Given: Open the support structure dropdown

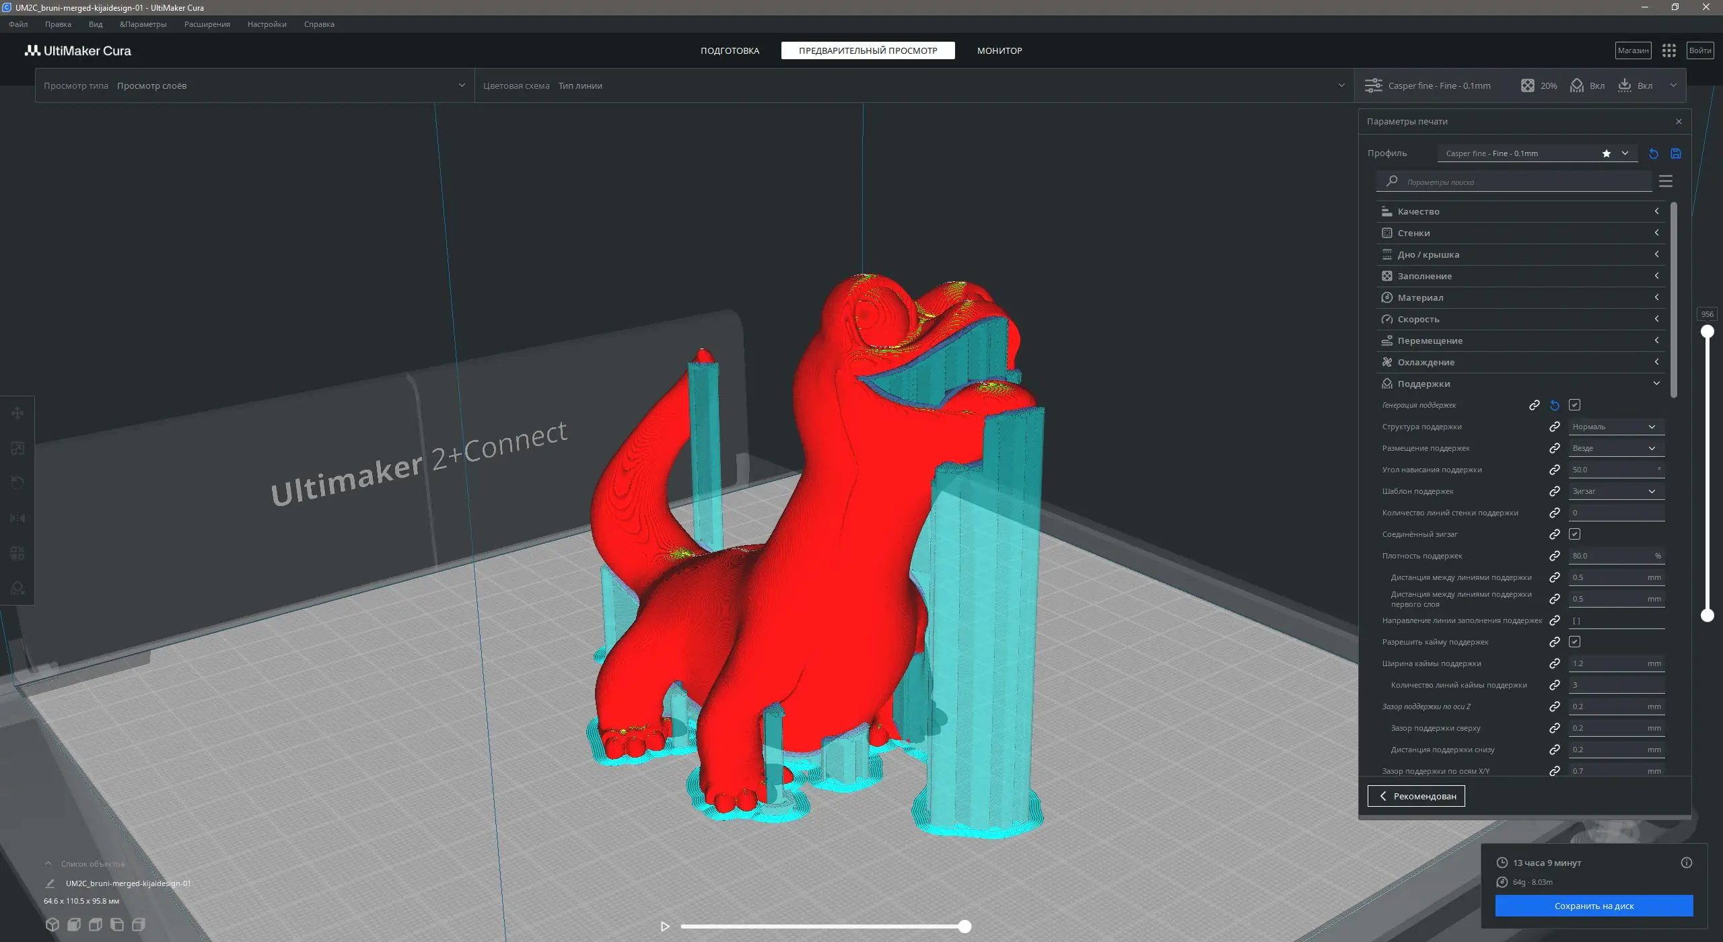Looking at the screenshot, I should point(1617,427).
